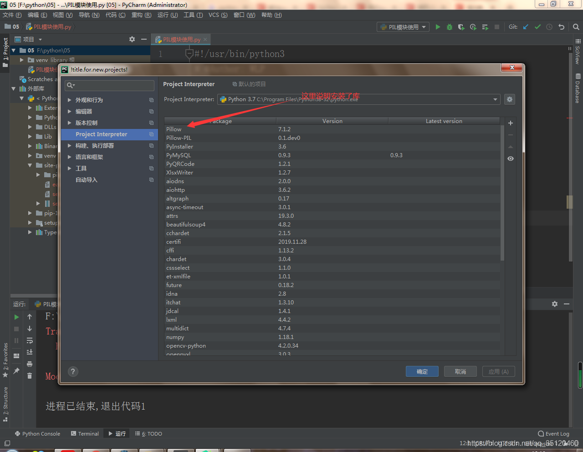The width and height of the screenshot is (583, 452).
Task: Open the Database side tool window
Action: [578, 88]
